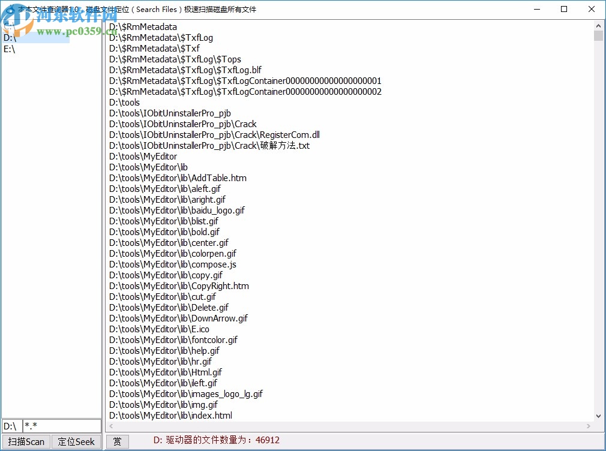Click horizontal scrollbar right arrow
This screenshot has width=606, height=451.
tap(588, 426)
